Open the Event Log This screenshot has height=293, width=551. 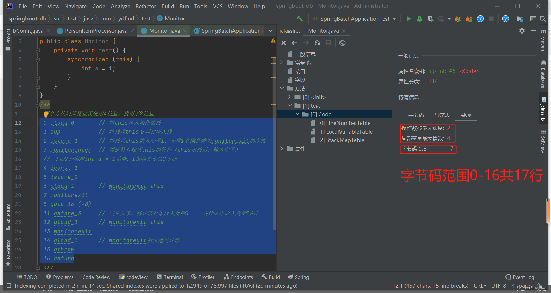click(520, 277)
